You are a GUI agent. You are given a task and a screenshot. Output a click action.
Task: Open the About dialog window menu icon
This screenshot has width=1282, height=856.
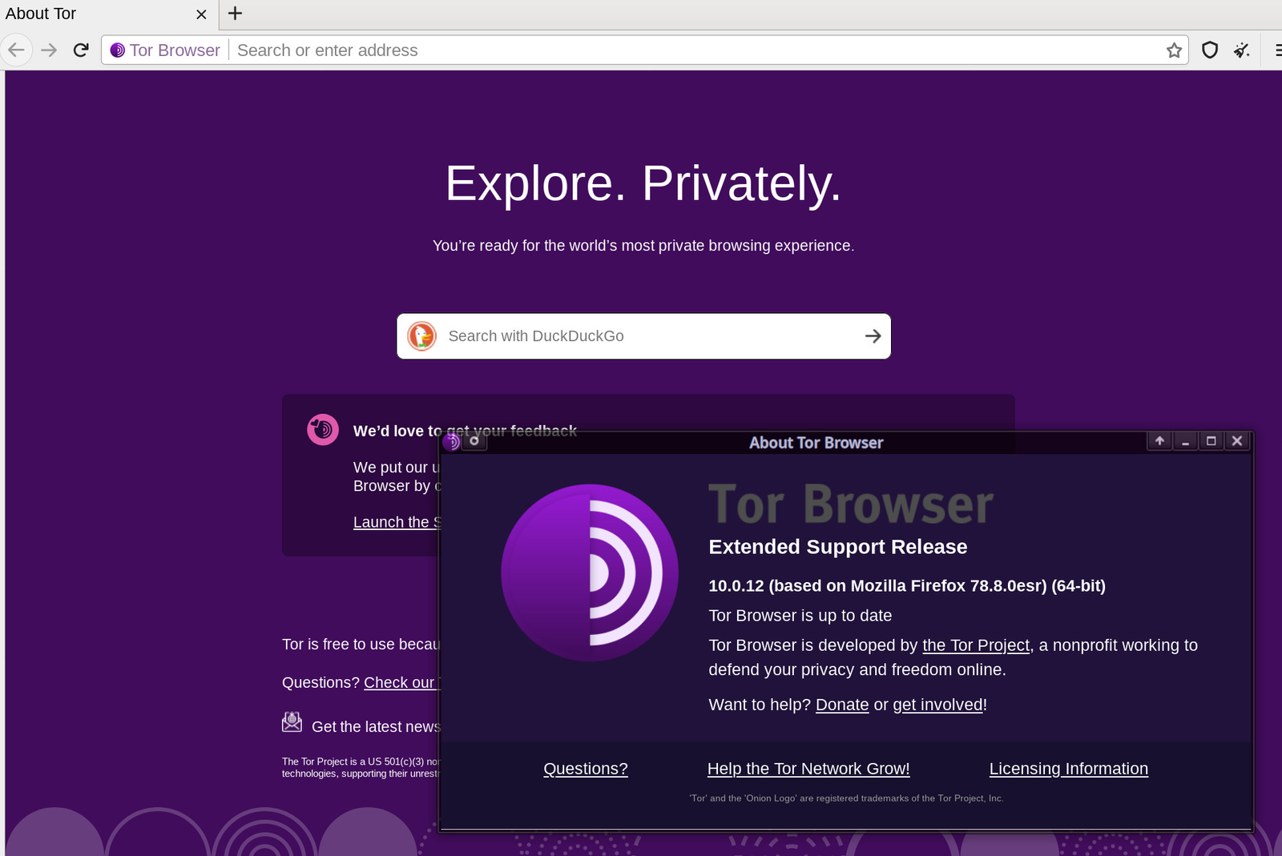(452, 442)
